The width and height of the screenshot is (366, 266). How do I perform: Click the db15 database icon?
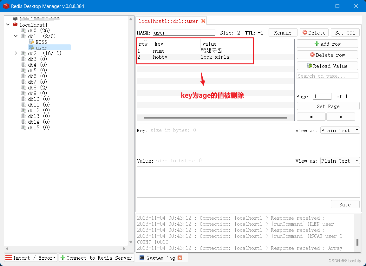[23, 127]
